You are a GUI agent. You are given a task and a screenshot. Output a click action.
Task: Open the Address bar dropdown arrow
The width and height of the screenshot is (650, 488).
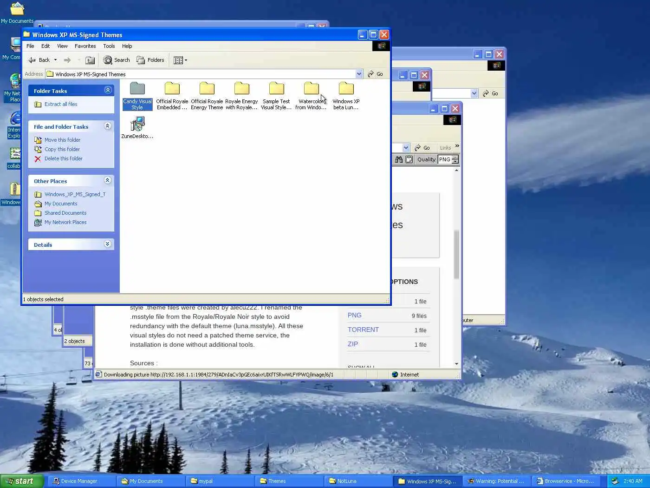[x=359, y=74]
